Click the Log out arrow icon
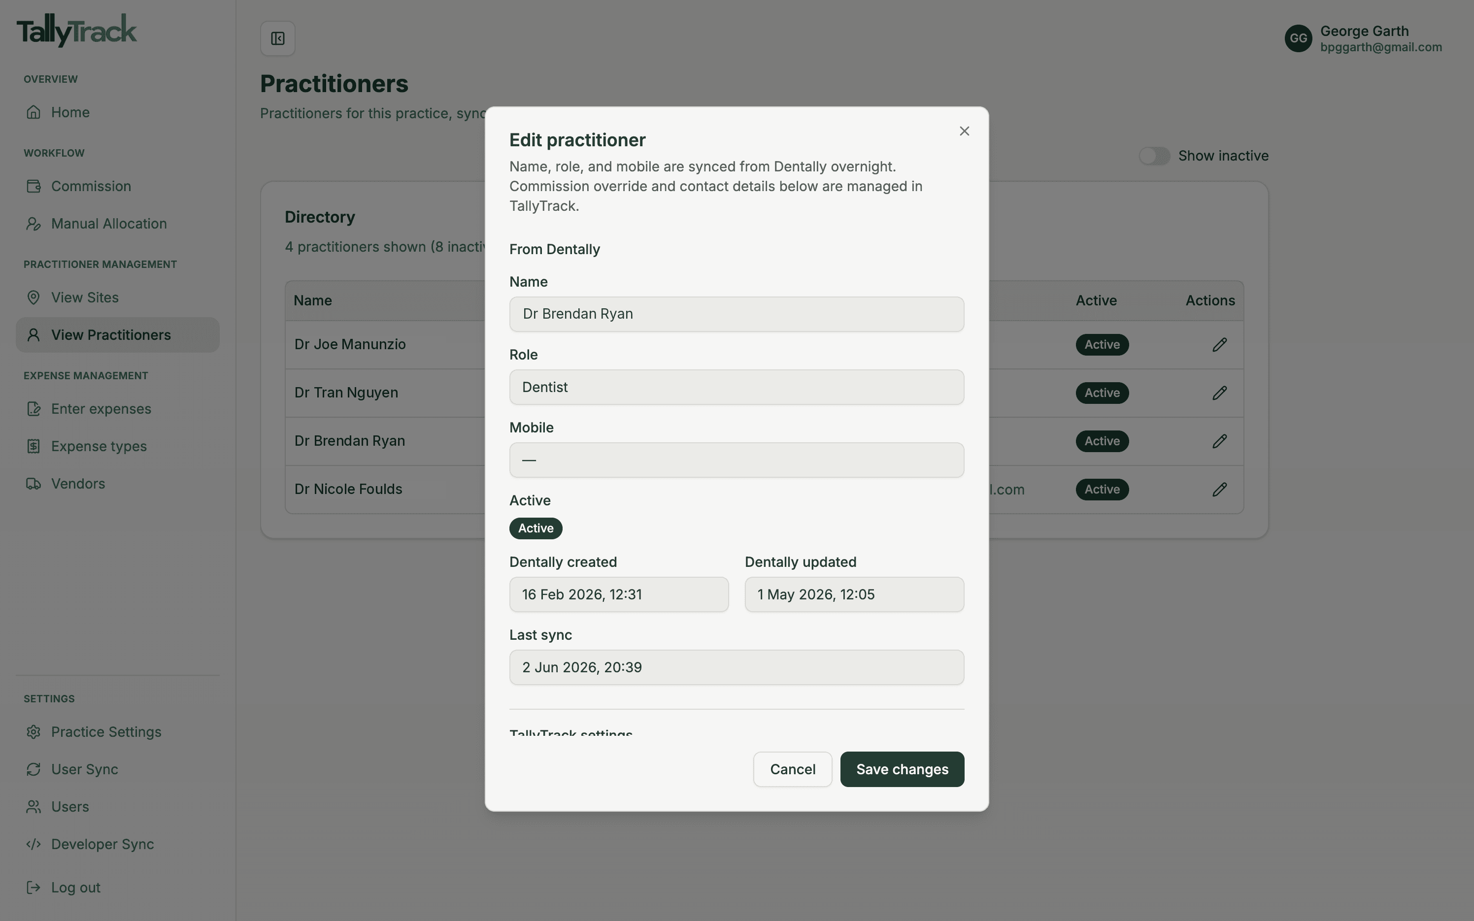 [x=33, y=888]
